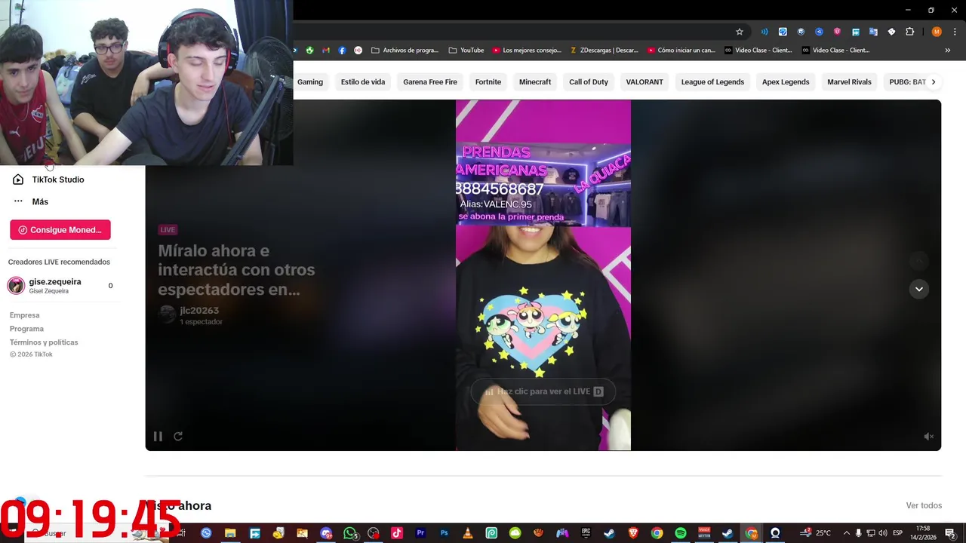Show hidden system tray icons
This screenshot has width=966, height=543.
(x=846, y=533)
